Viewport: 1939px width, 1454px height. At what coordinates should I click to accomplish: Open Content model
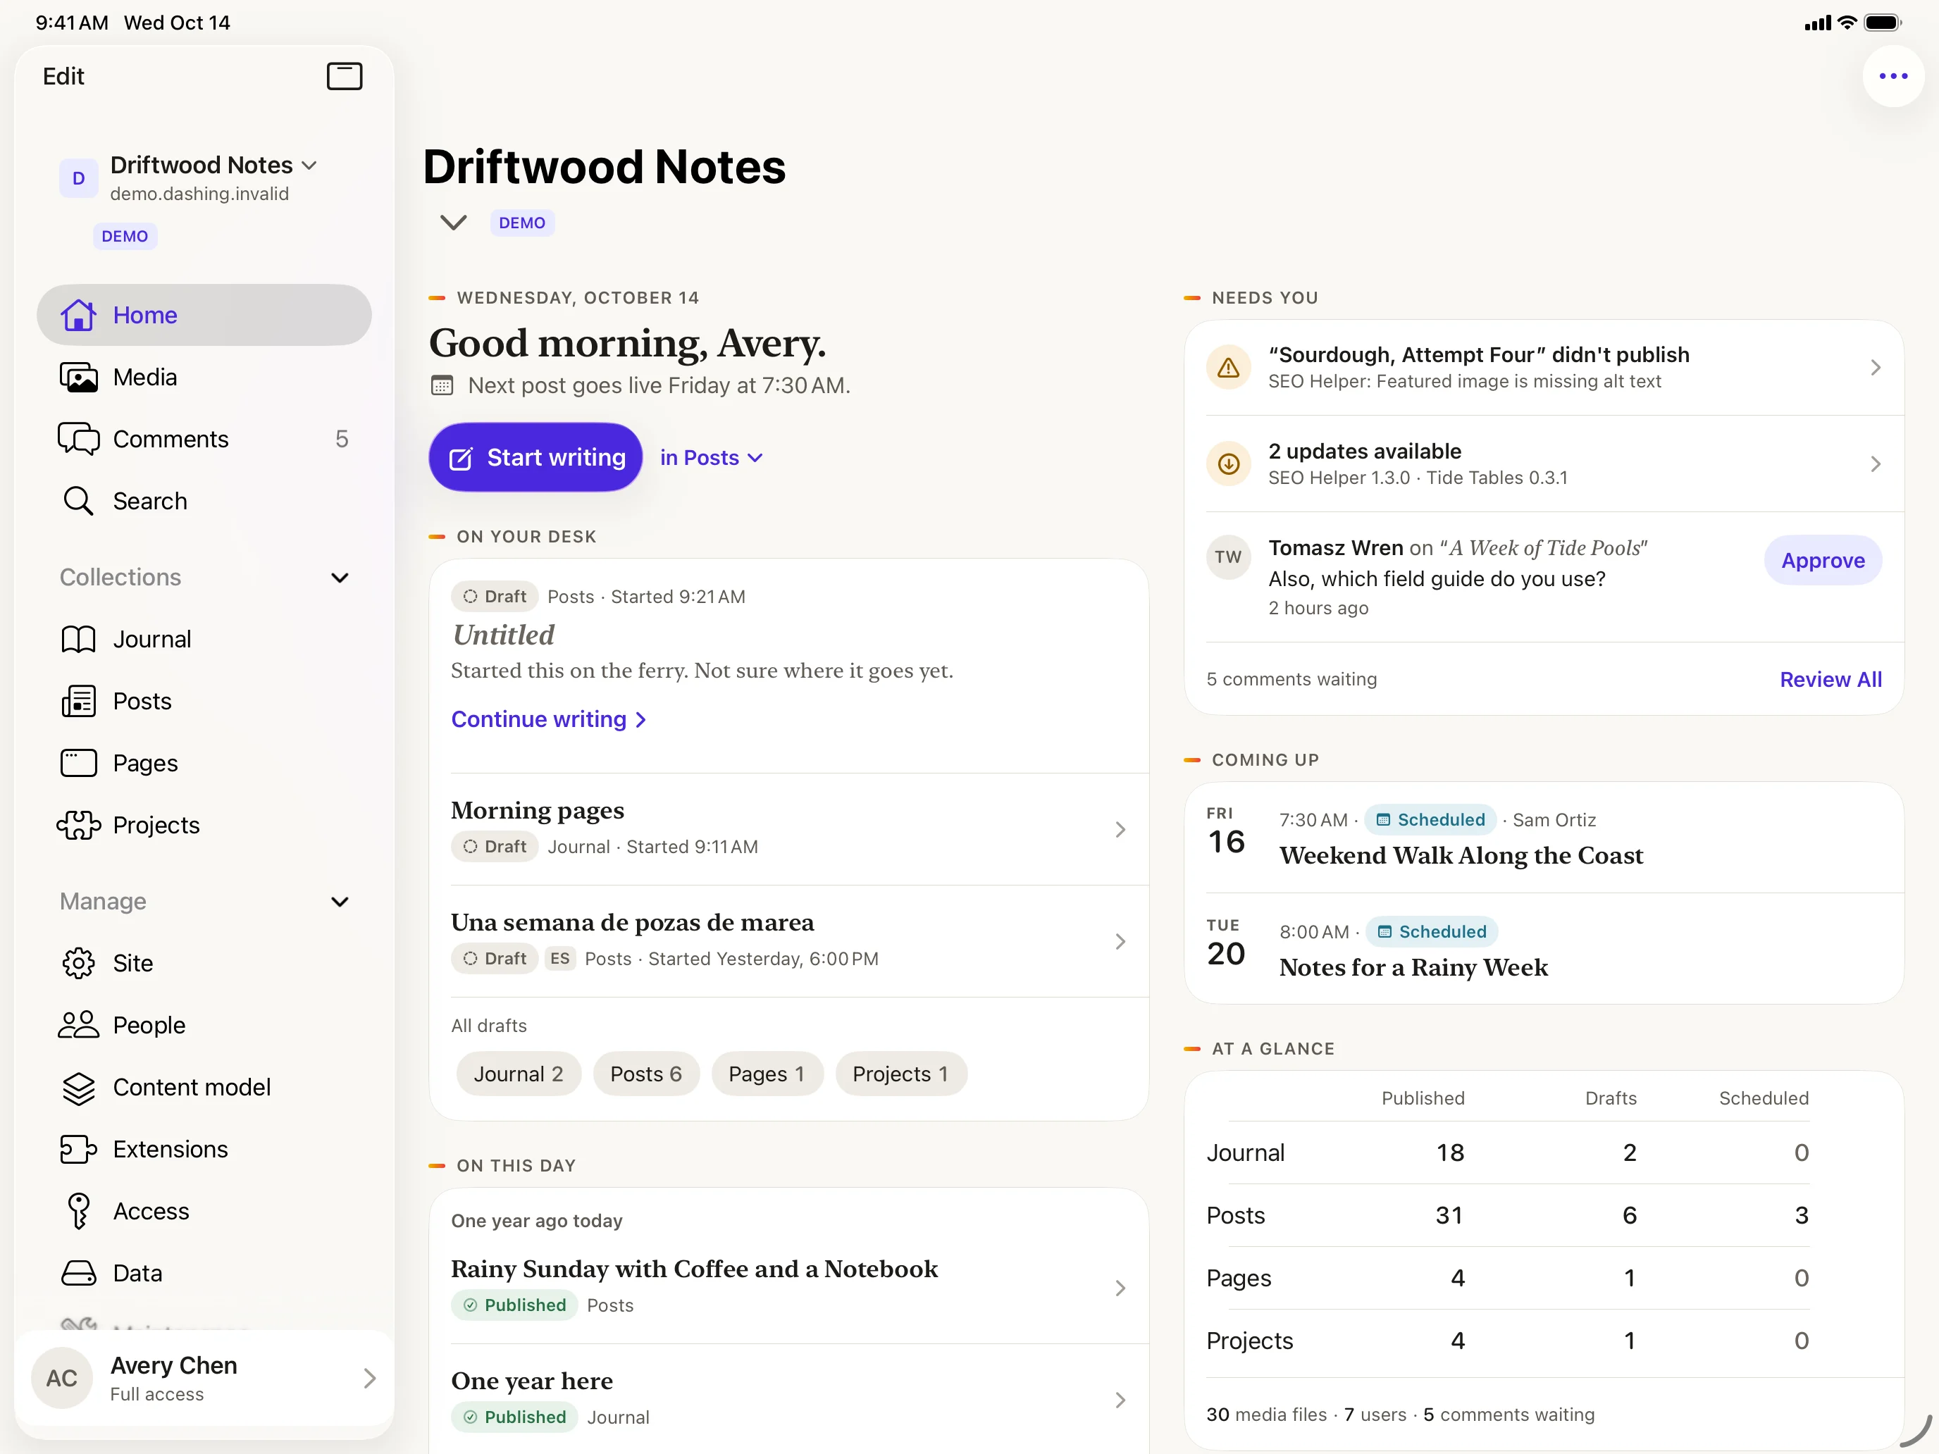coord(204,1087)
